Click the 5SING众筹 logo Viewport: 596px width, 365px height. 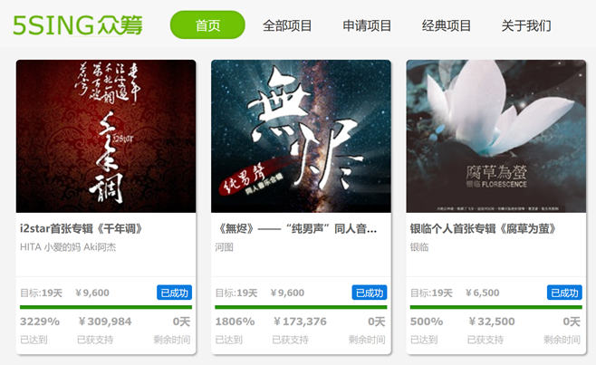click(x=78, y=25)
